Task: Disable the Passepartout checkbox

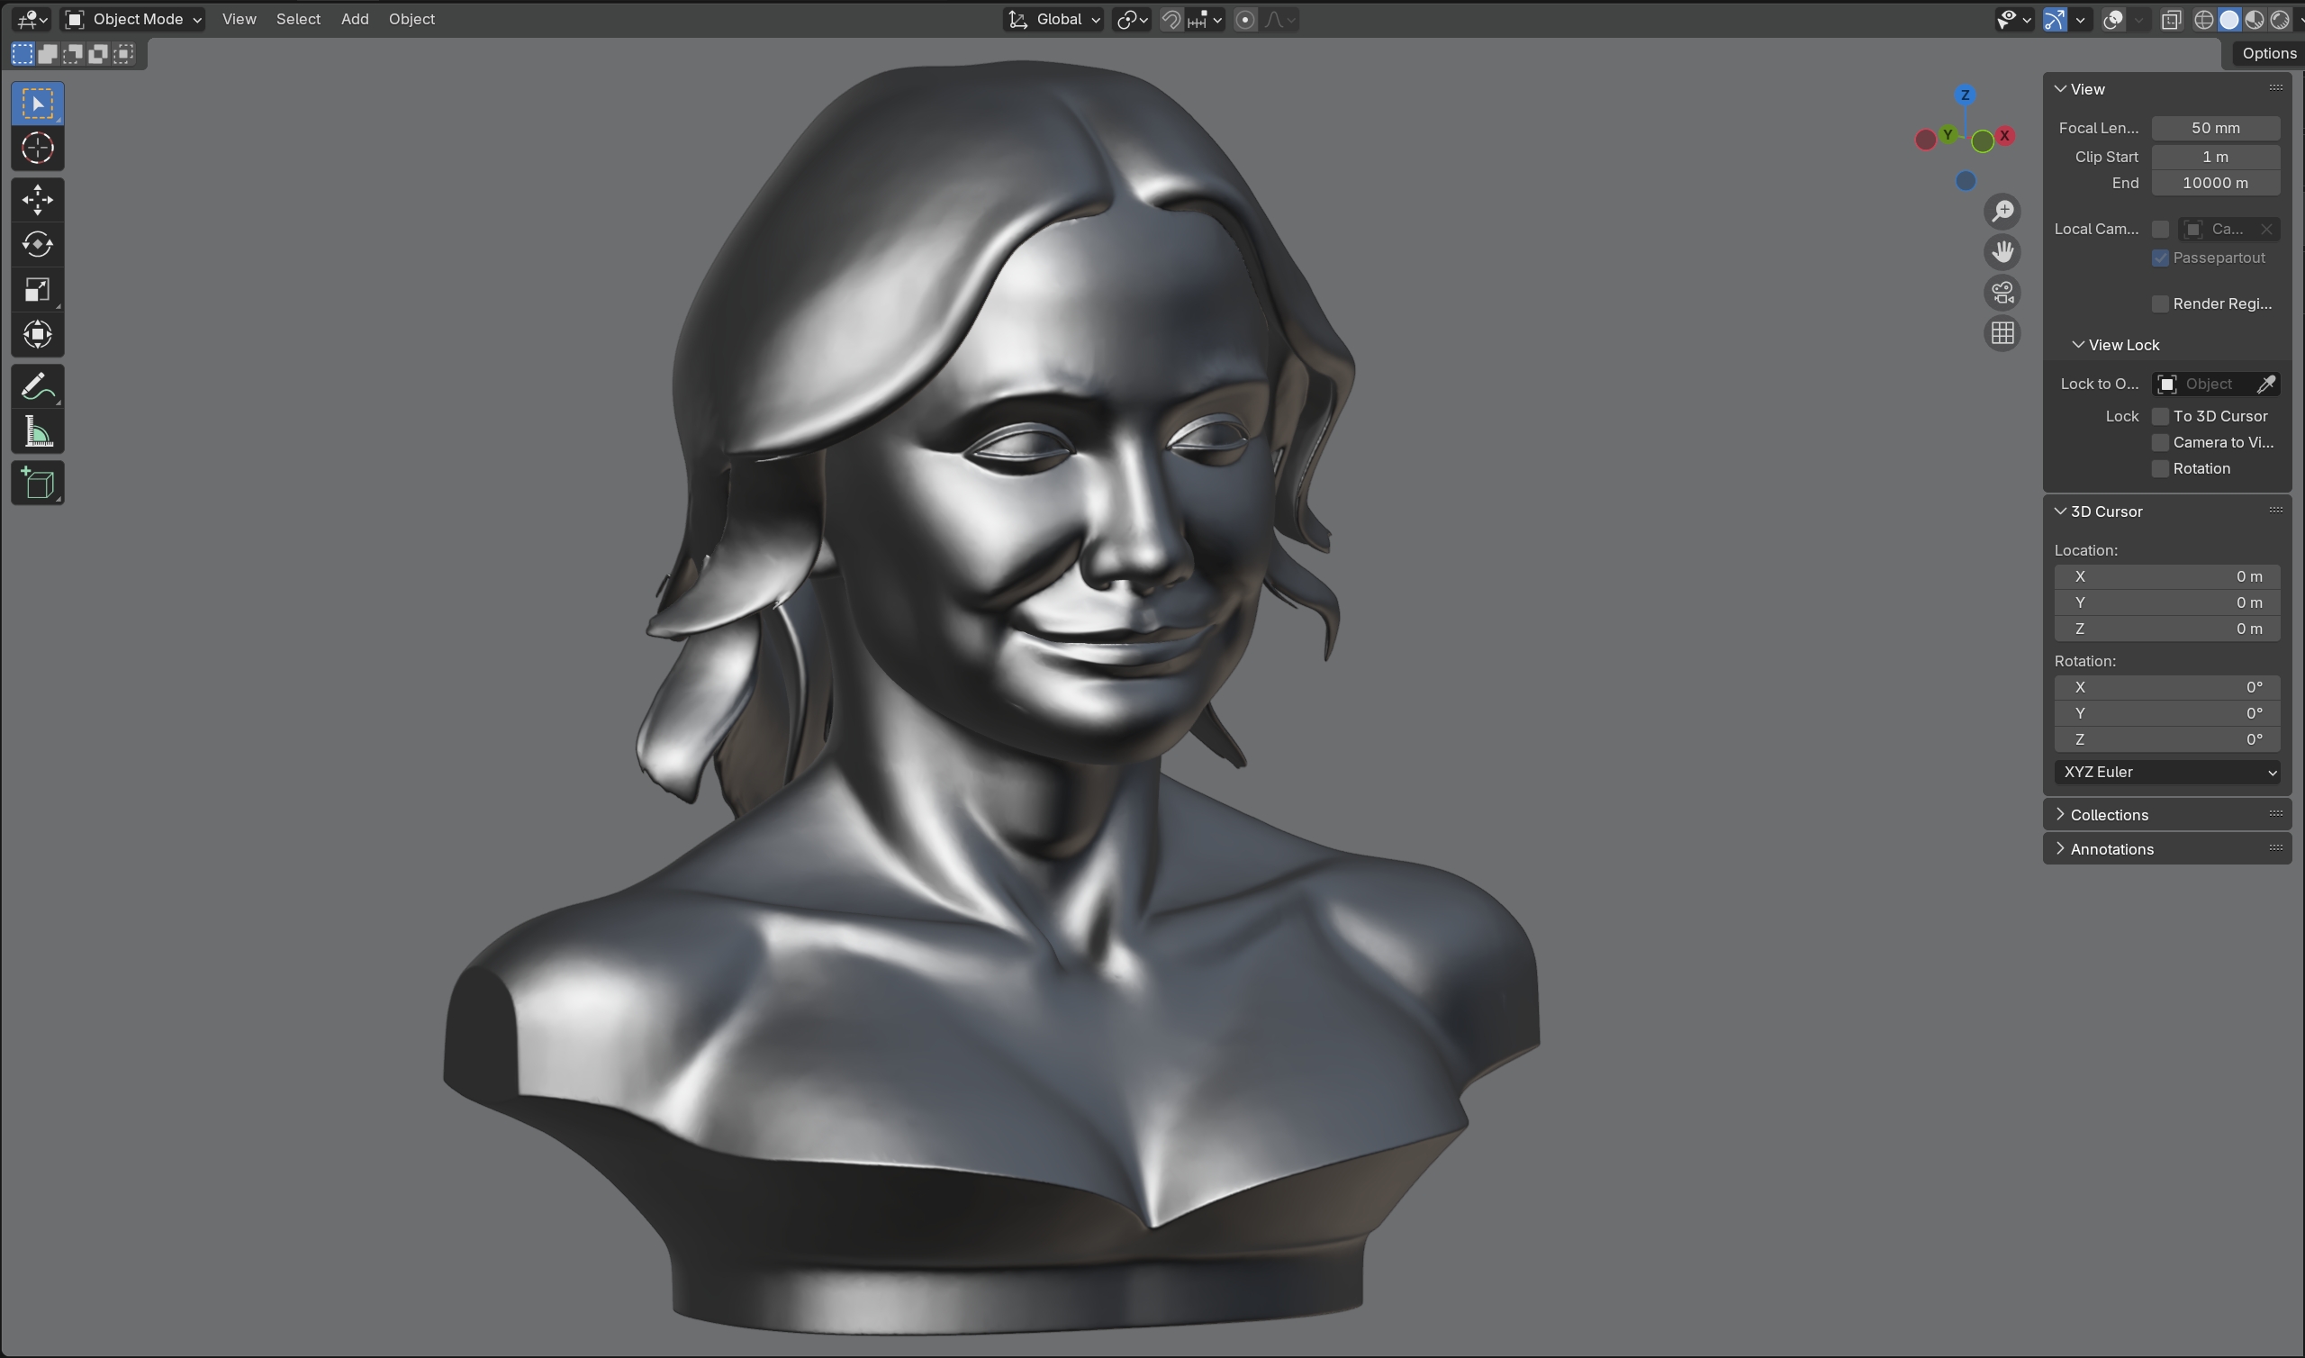Action: (2160, 258)
